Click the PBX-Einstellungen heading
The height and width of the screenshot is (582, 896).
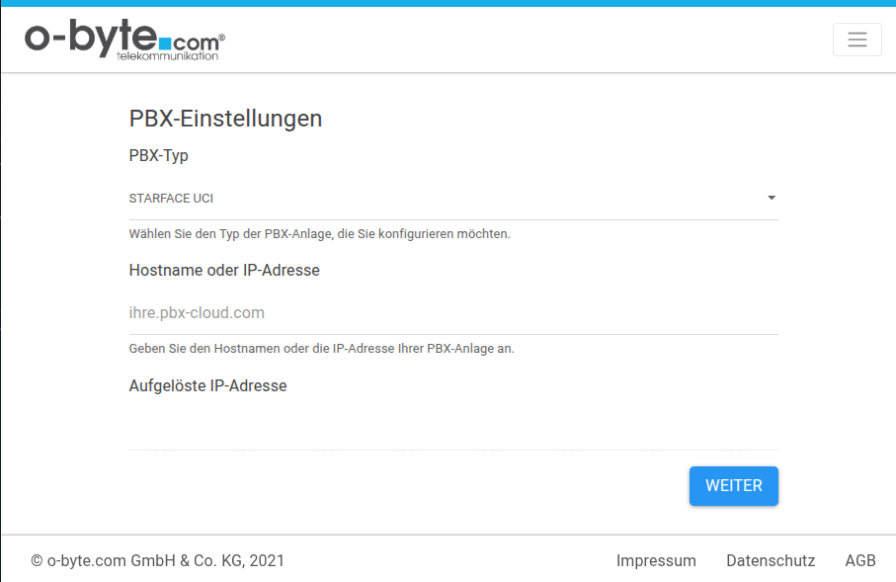pos(225,119)
